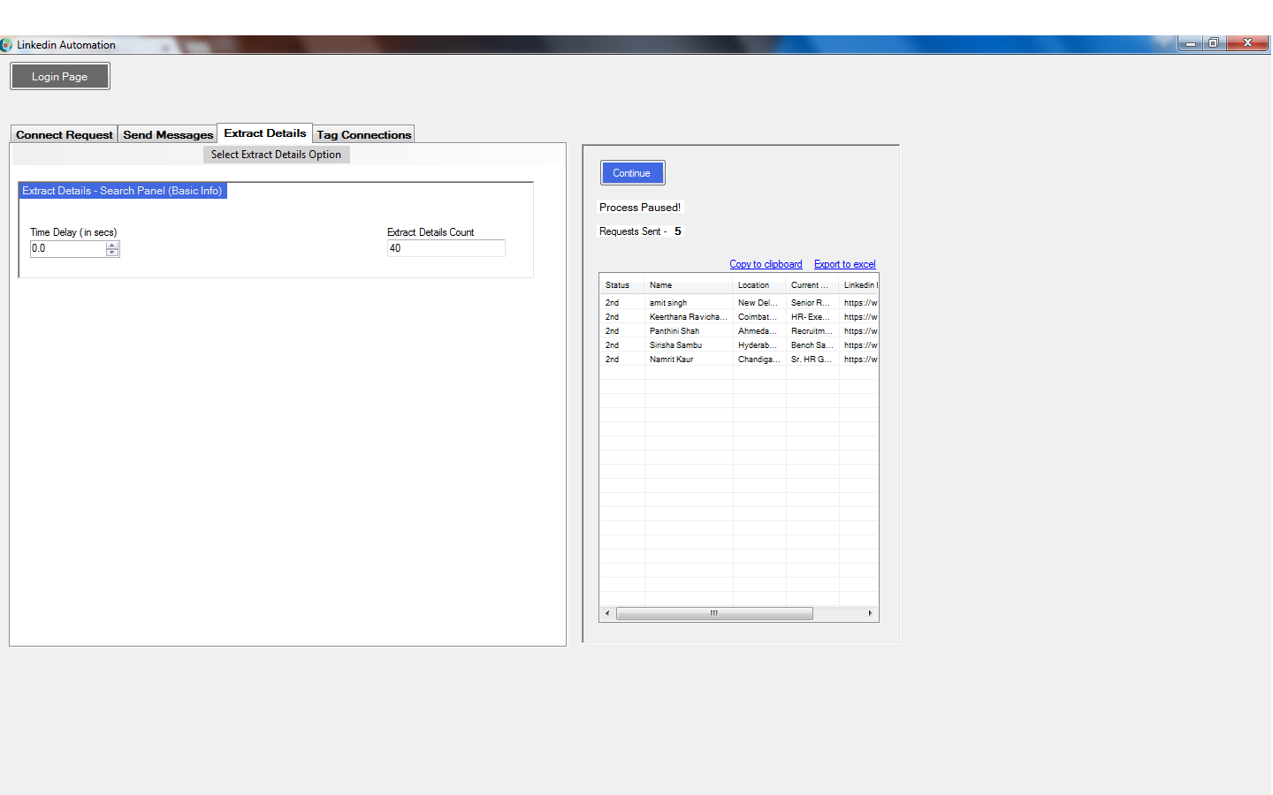Screen dimensions: 1273x795
Task: Select Extract Details - Search Panel (Basic Info) header
Action: coord(123,191)
